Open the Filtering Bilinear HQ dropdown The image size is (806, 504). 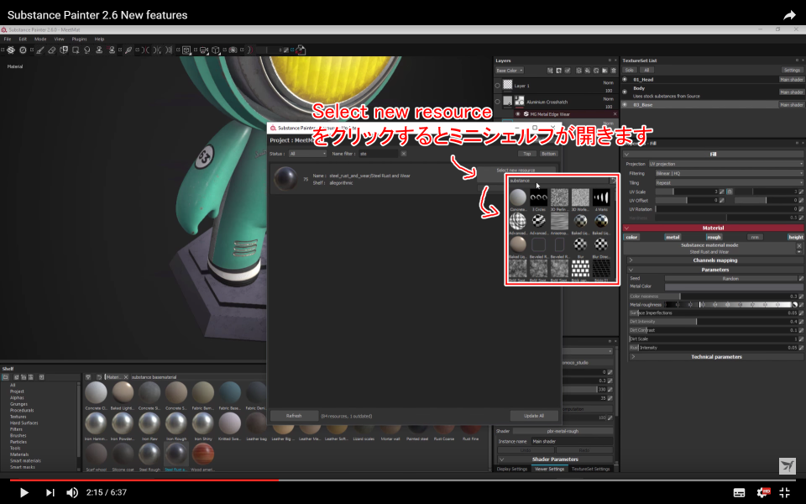pyautogui.click(x=729, y=173)
